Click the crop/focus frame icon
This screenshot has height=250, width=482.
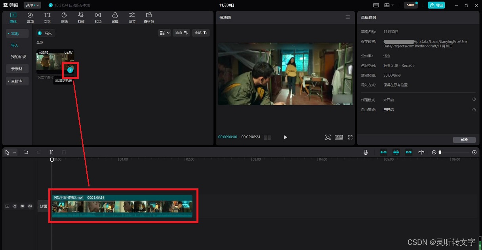(x=328, y=137)
